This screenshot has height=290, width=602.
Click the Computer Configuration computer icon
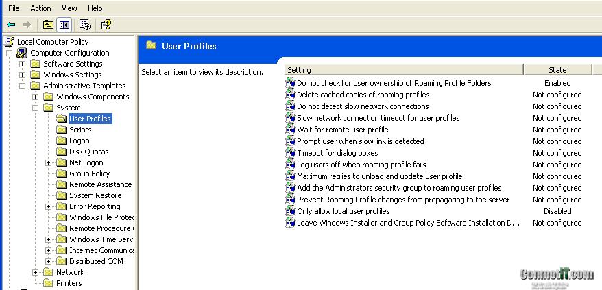(x=22, y=53)
